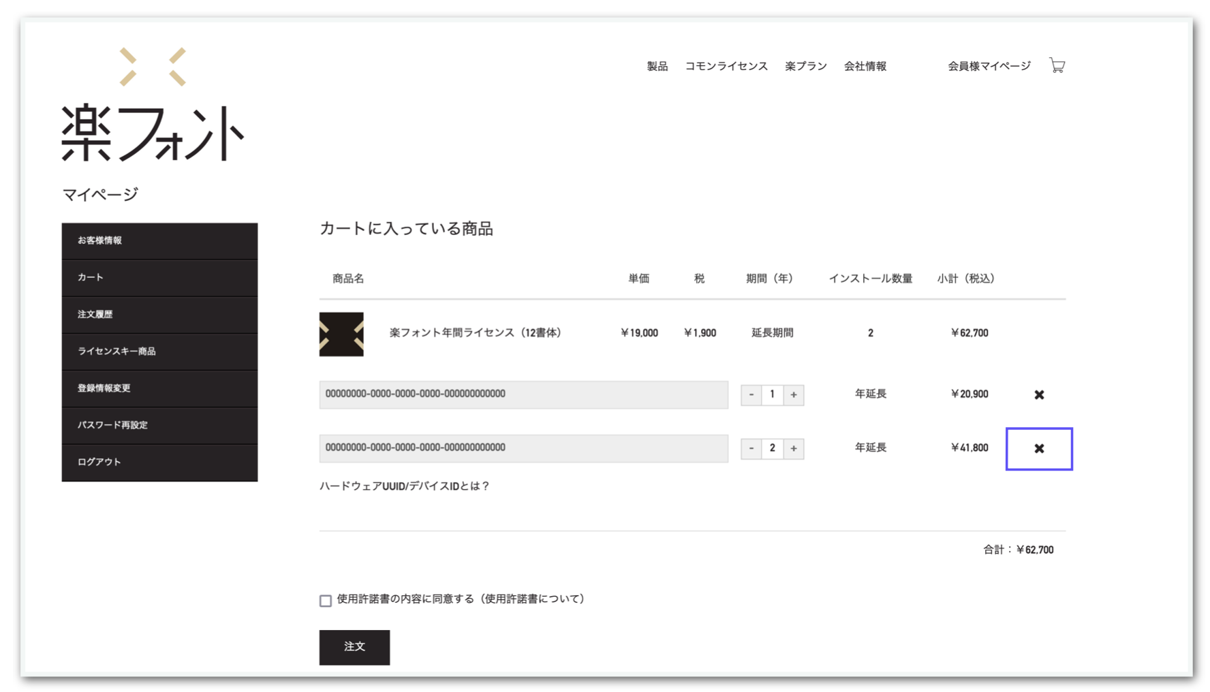
Task: Go to コモンライセンス page
Action: (726, 66)
